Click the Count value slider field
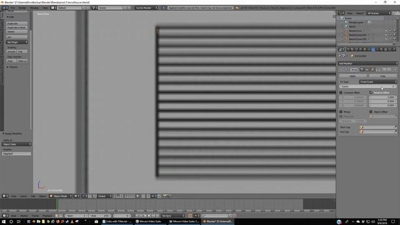The height and width of the screenshot is (225, 400). (368, 86)
